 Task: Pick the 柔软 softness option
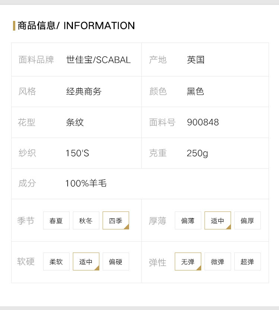57,262
